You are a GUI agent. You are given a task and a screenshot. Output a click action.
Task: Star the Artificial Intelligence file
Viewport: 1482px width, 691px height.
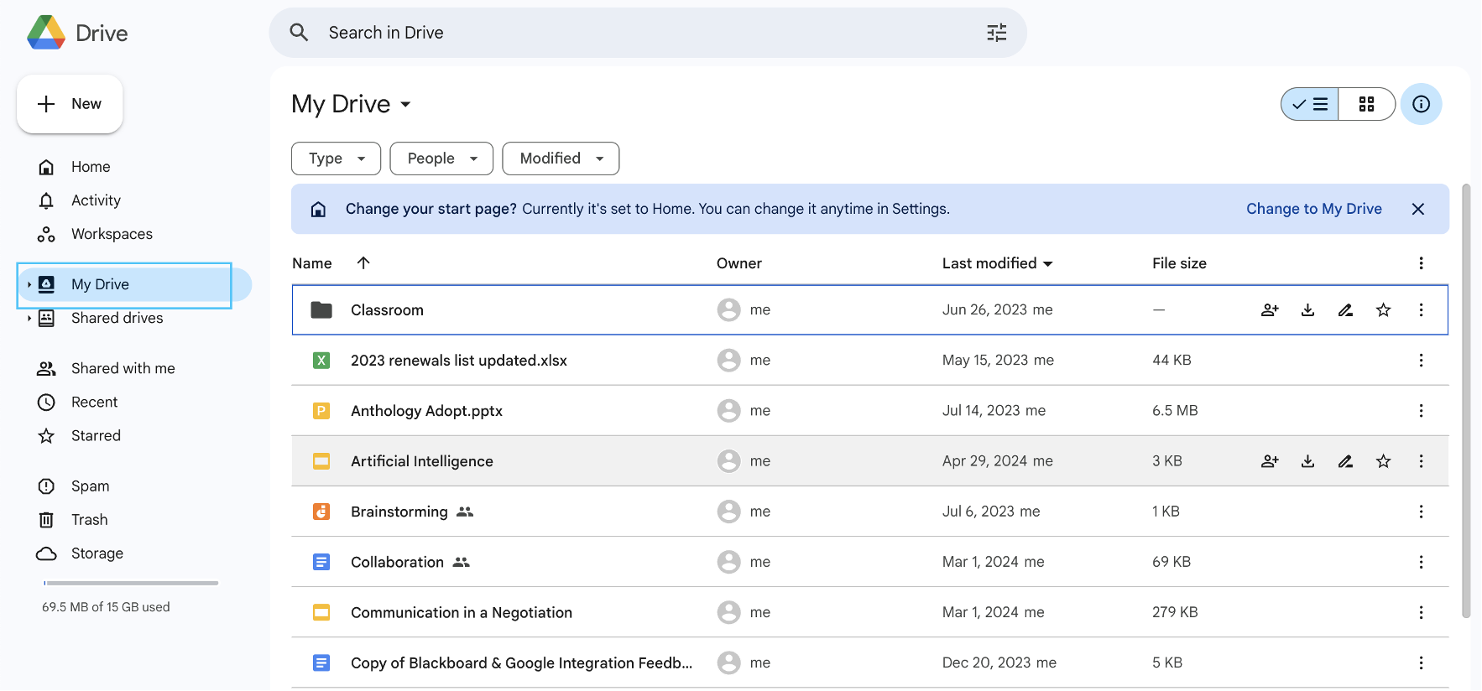[1383, 461]
